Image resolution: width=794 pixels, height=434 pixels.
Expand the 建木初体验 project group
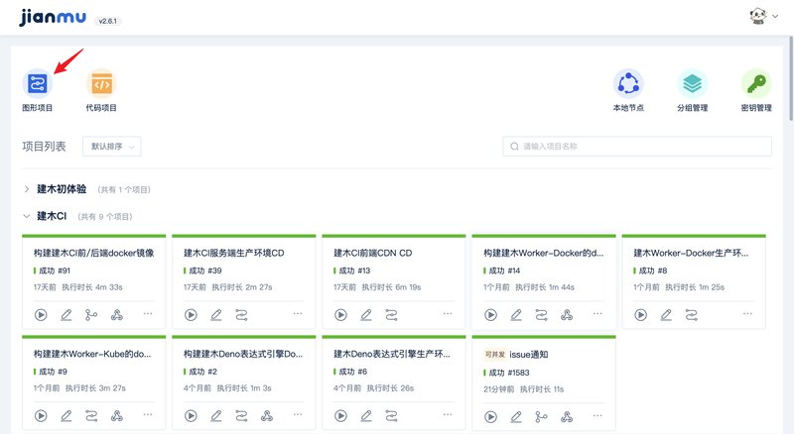click(x=27, y=188)
